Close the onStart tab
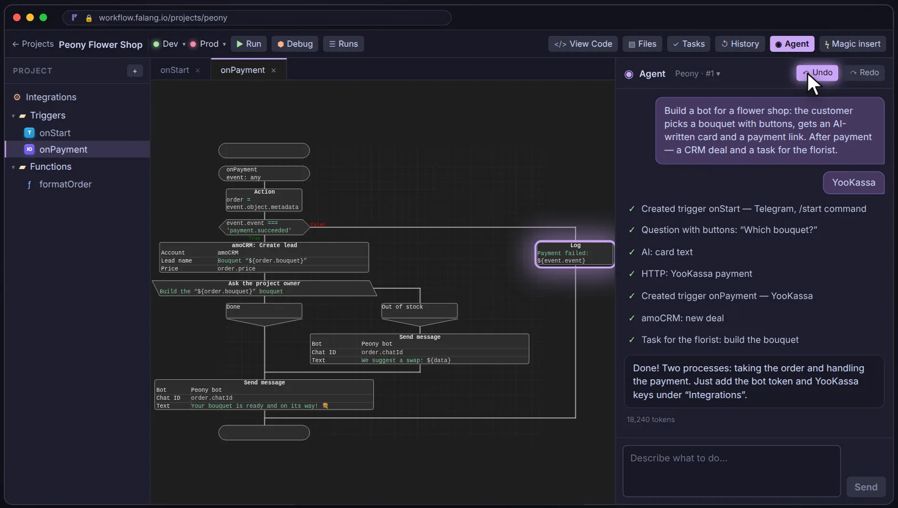 pyautogui.click(x=198, y=71)
